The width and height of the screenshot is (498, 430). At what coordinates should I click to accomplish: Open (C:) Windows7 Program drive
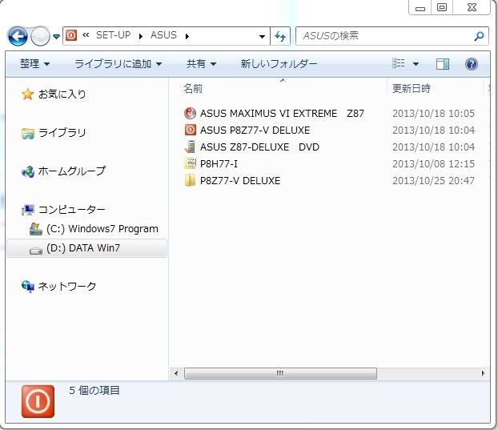102,229
